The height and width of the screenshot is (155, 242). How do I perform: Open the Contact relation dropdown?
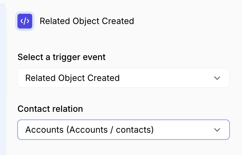(x=123, y=130)
